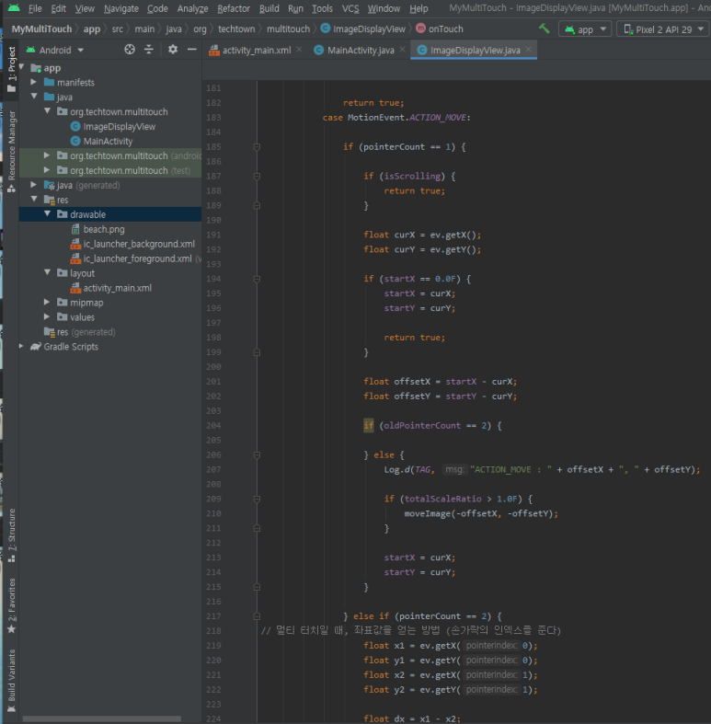
Task: Open the VCS menu
Action: (350, 8)
